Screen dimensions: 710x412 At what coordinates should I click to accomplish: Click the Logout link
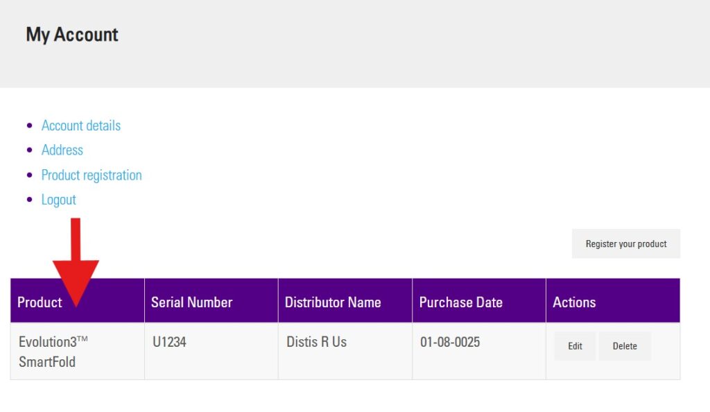[x=58, y=200]
